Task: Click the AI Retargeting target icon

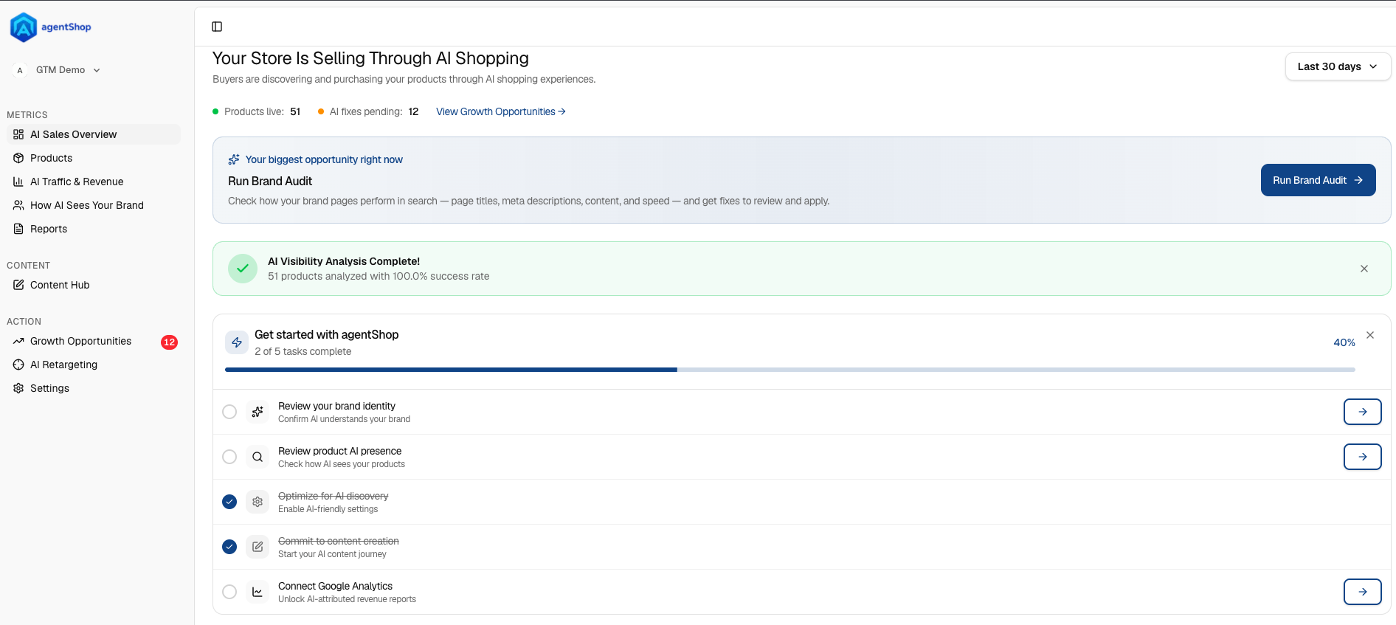Action: coord(18,365)
